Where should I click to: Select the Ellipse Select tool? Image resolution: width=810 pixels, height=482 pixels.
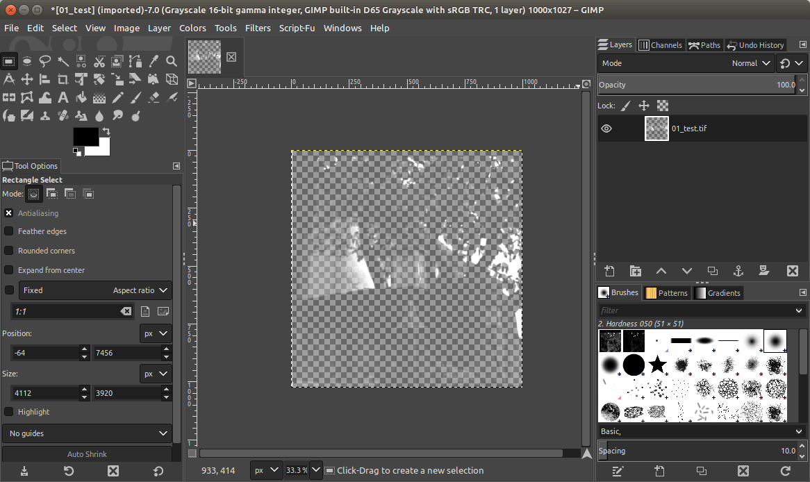pos(27,62)
